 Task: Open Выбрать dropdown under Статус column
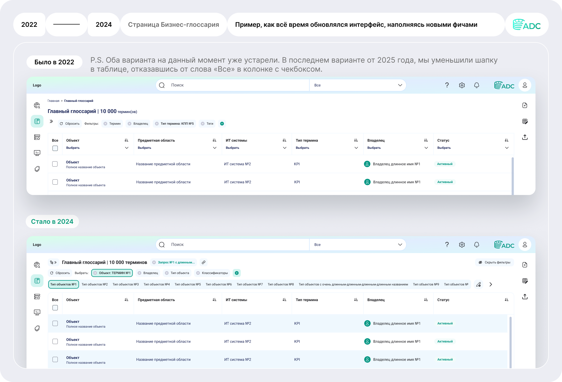click(473, 148)
